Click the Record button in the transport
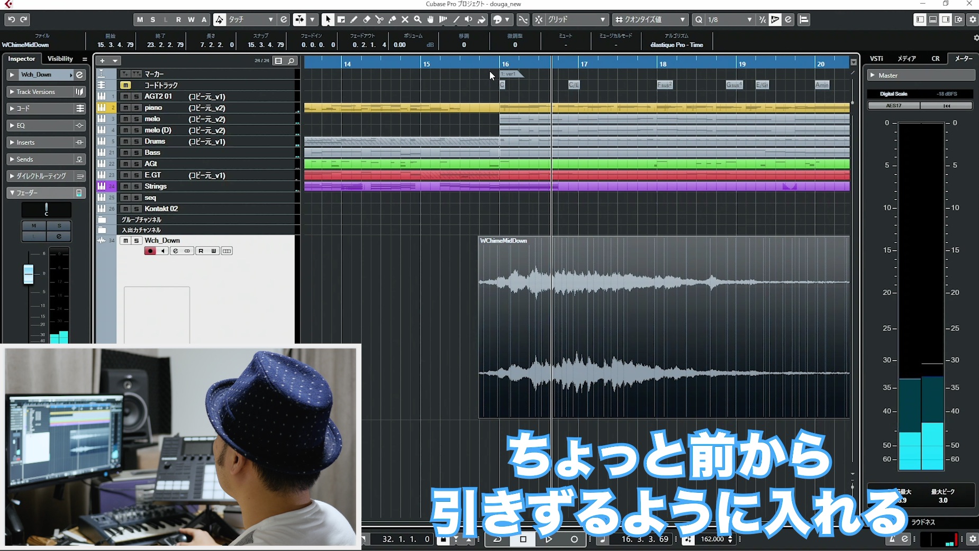 pos(574,539)
